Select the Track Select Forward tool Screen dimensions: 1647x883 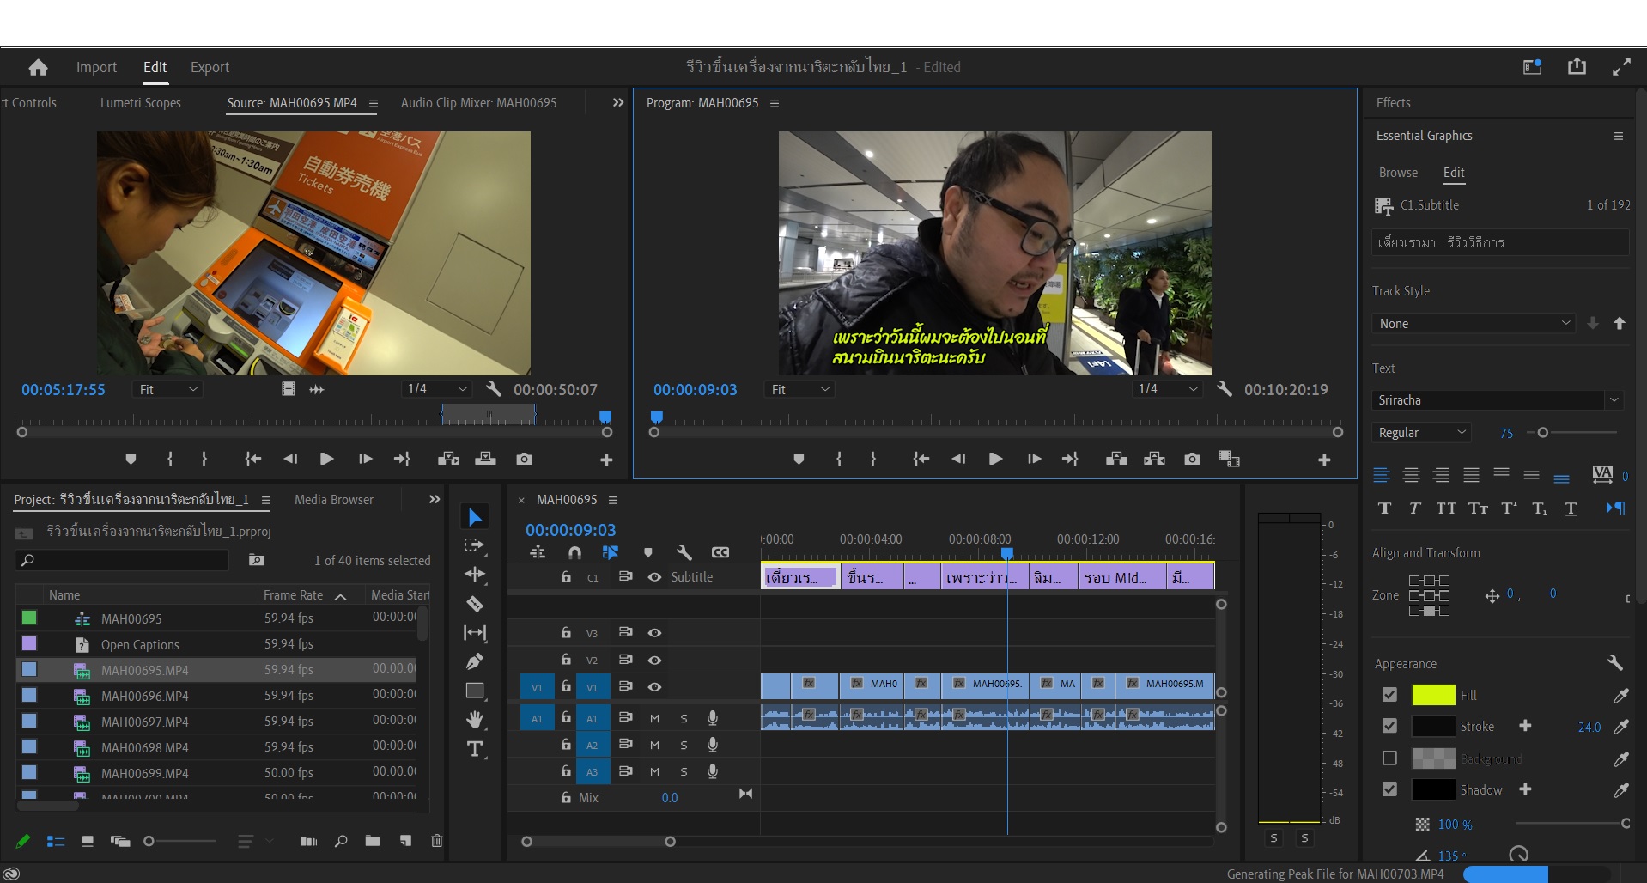[x=474, y=545]
